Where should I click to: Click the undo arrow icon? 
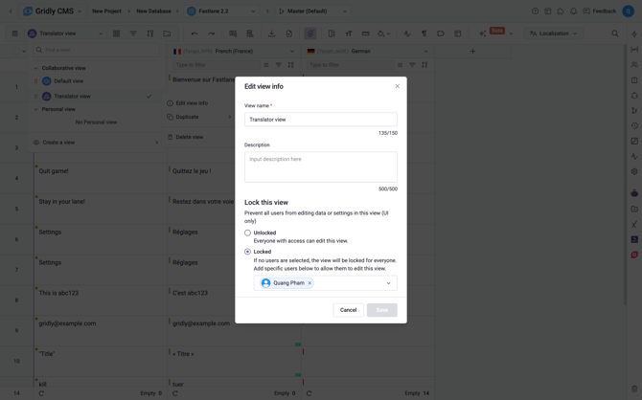[195, 33]
